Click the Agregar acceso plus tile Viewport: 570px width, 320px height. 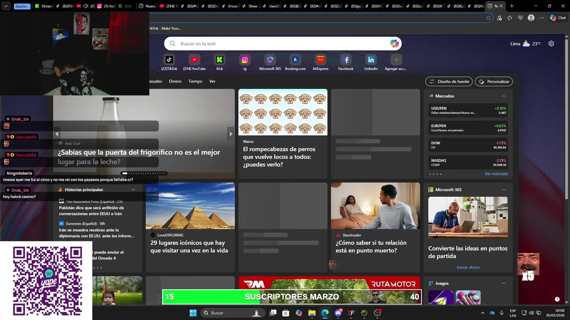tap(396, 62)
